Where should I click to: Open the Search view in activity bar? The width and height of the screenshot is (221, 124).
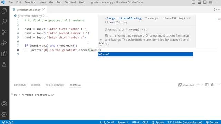4,21
